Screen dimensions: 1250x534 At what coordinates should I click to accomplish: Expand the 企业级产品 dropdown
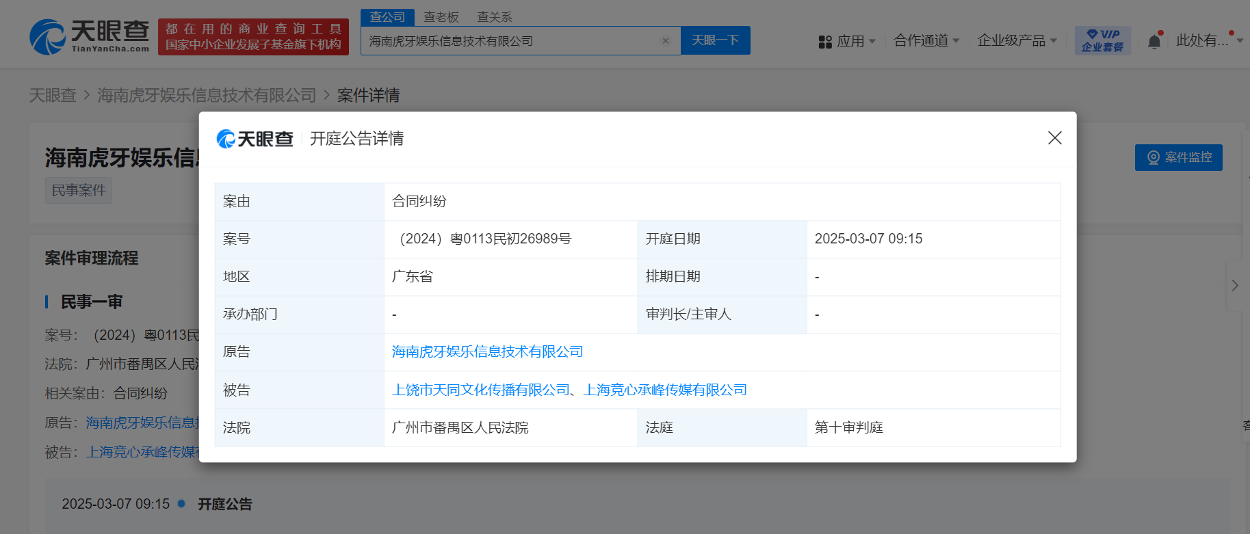tap(1054, 40)
